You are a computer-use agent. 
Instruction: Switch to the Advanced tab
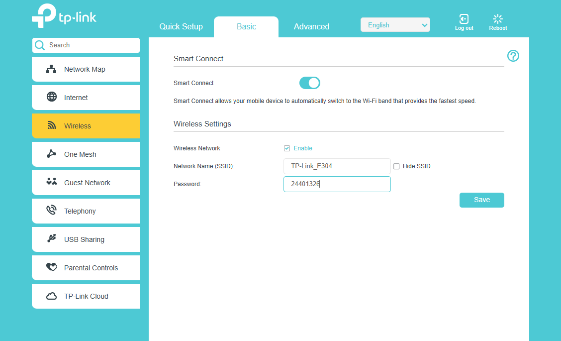(311, 27)
